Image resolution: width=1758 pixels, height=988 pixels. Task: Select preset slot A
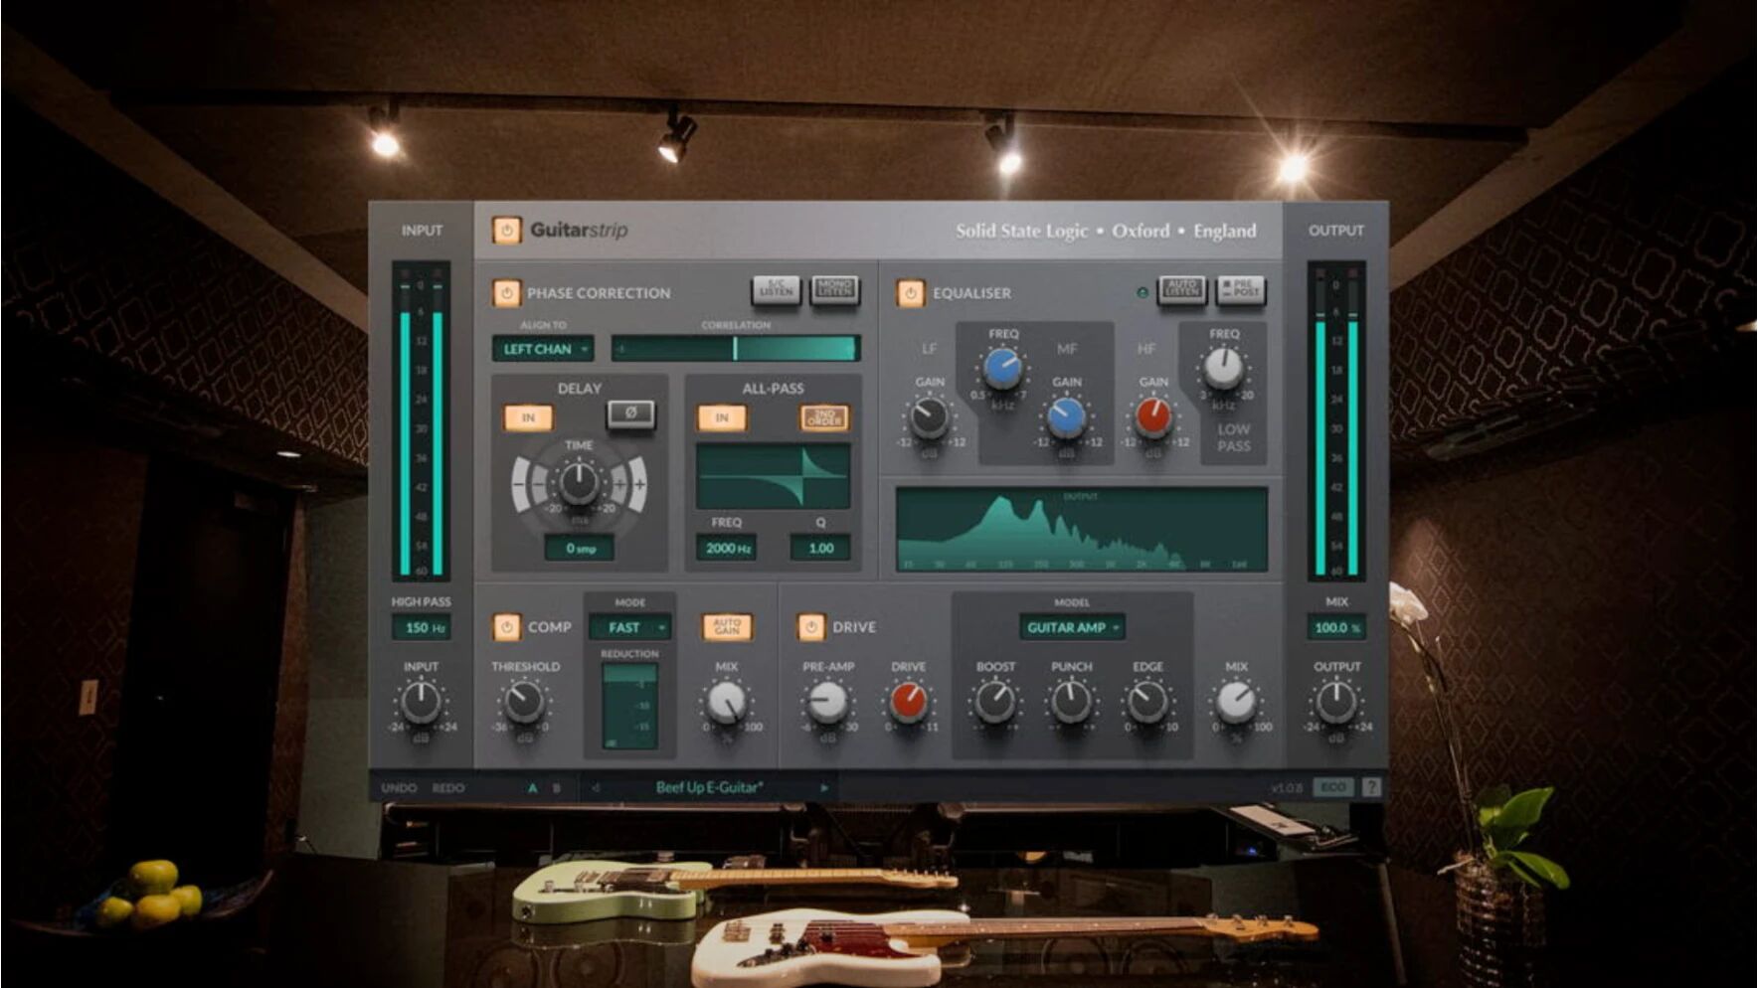click(532, 788)
